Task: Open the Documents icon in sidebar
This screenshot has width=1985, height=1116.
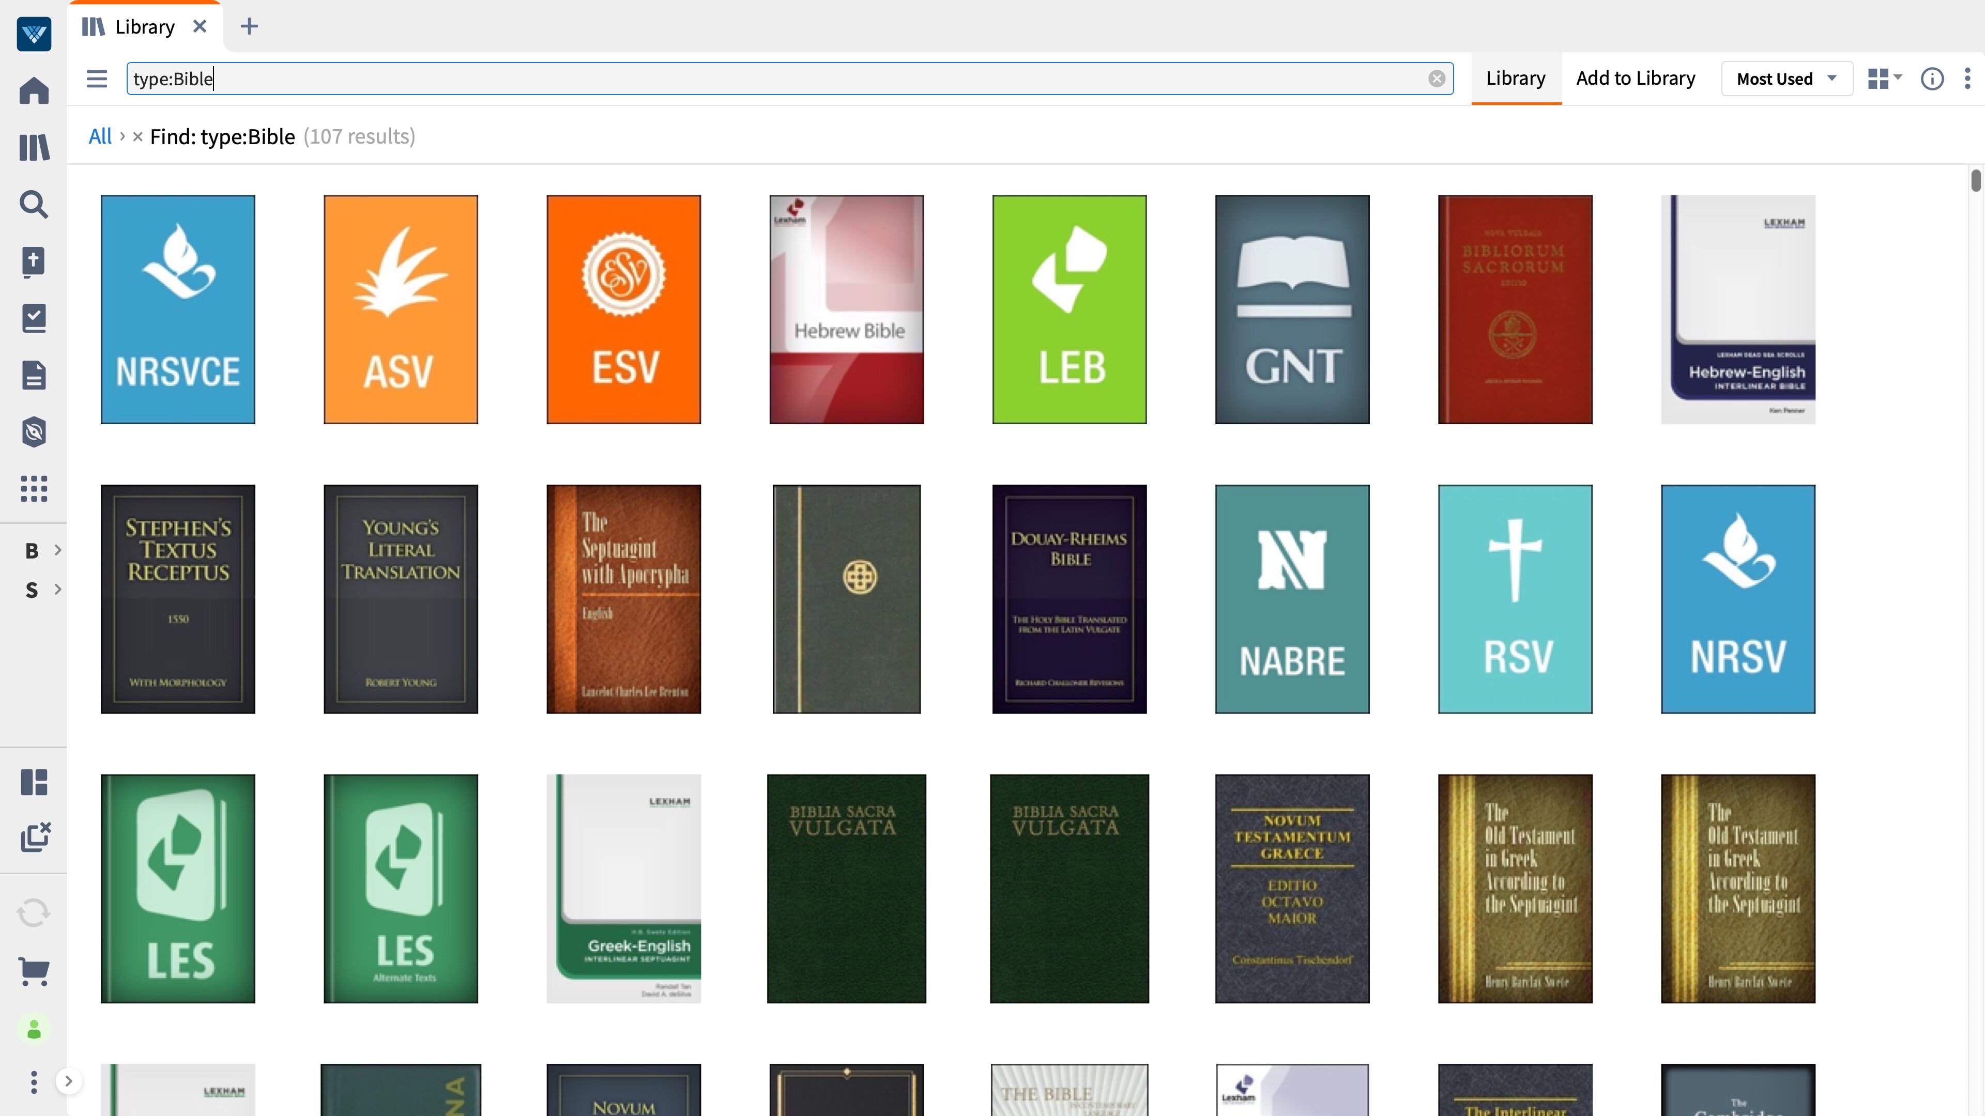Action: [x=34, y=375]
